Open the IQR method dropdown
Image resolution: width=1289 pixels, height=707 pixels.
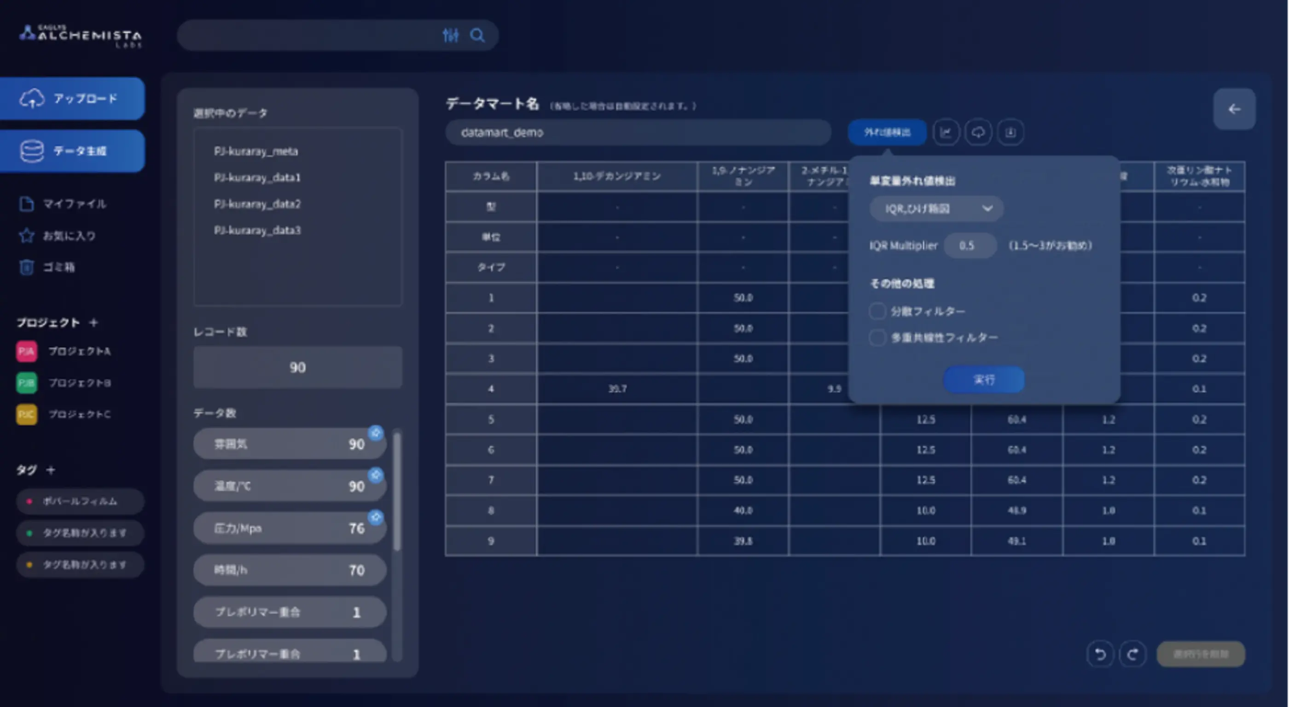pyautogui.click(x=936, y=209)
